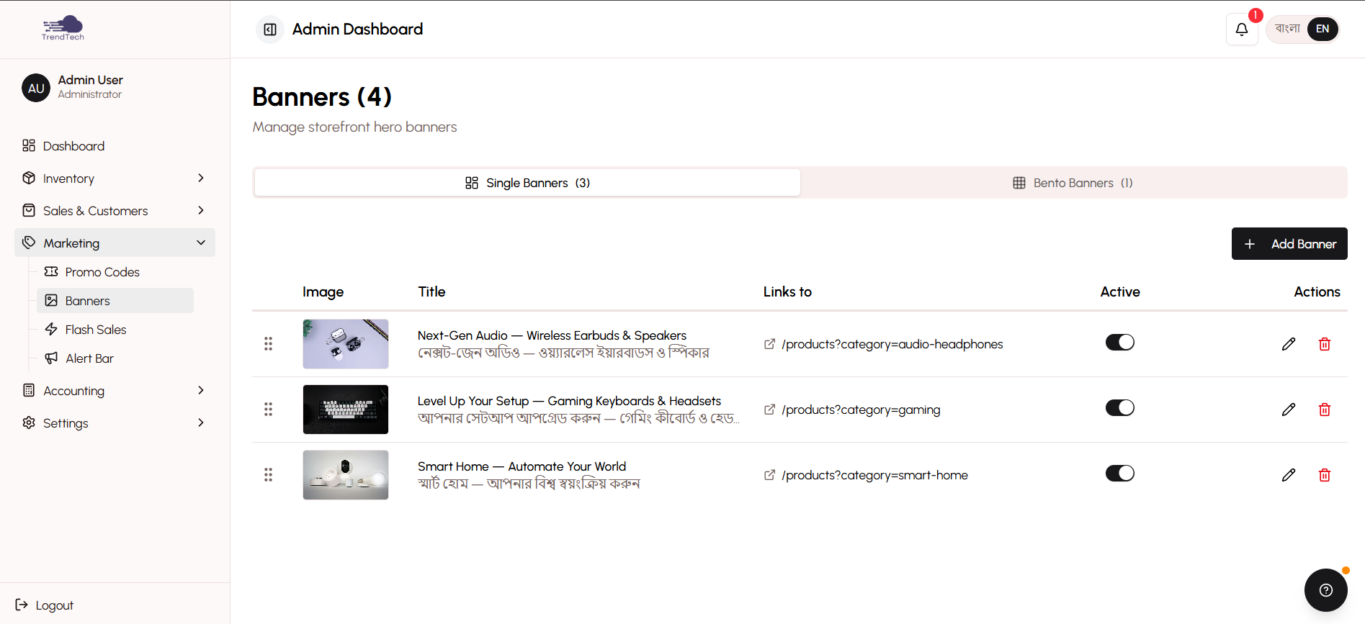Edit the Next-Gen Audio banner with pencil icon

coord(1288,344)
